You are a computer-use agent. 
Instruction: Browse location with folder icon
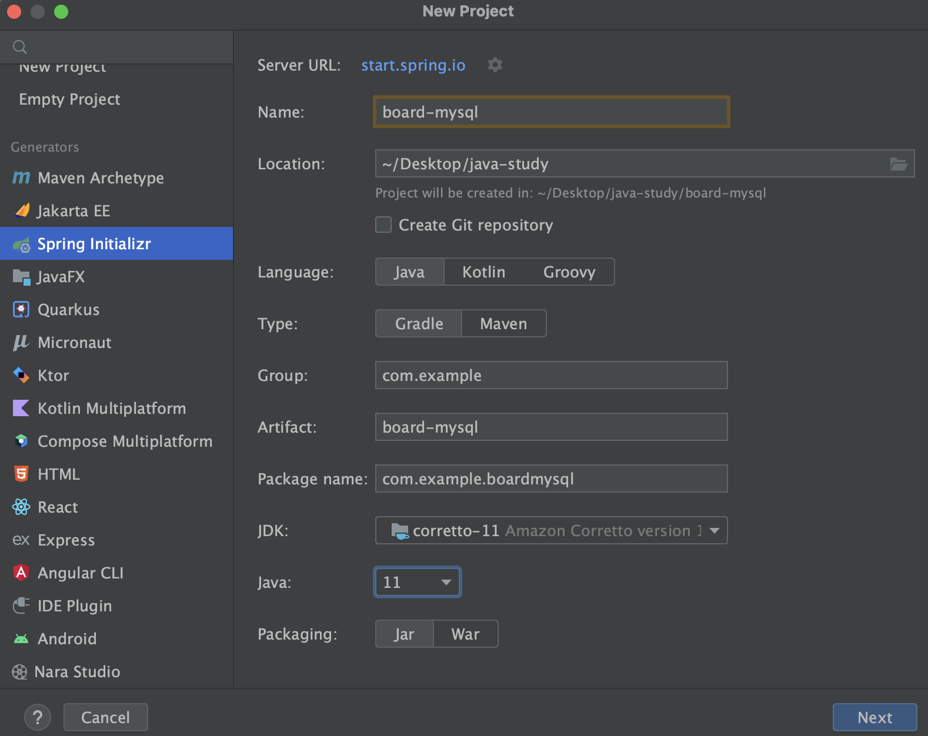[x=898, y=164]
